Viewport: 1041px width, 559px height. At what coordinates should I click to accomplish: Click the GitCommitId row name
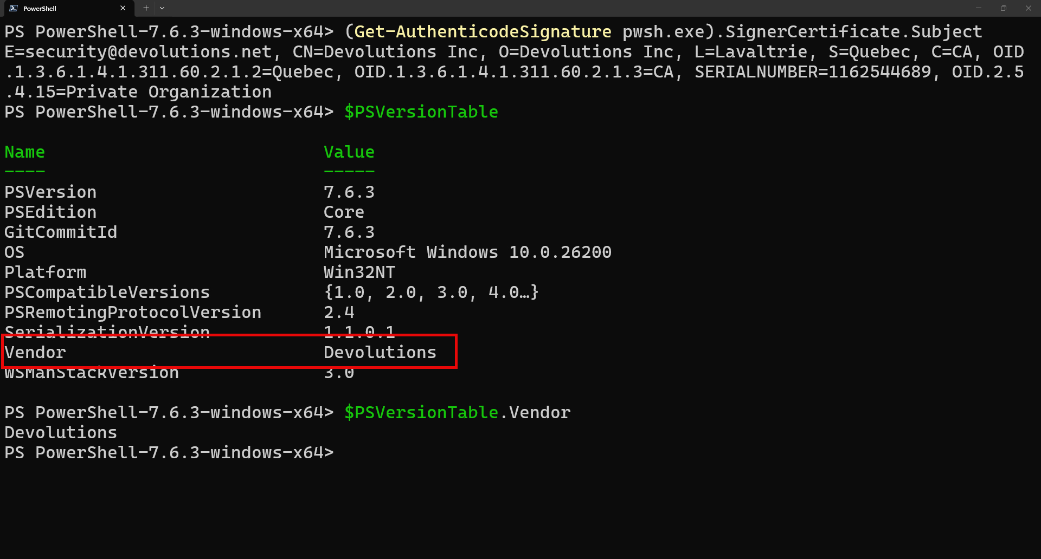[x=61, y=232]
